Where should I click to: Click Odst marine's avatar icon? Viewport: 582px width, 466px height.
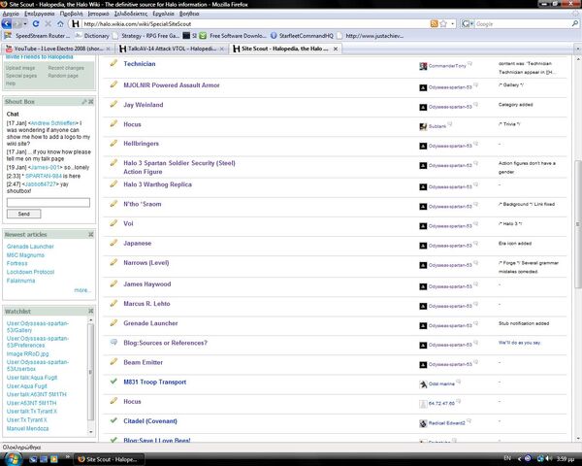423,384
